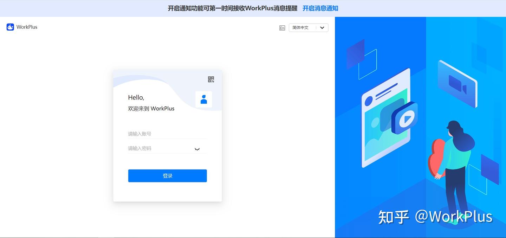Image resolution: width=506 pixels, height=238 pixels.
Task: Click the En language icon
Action: click(x=282, y=27)
